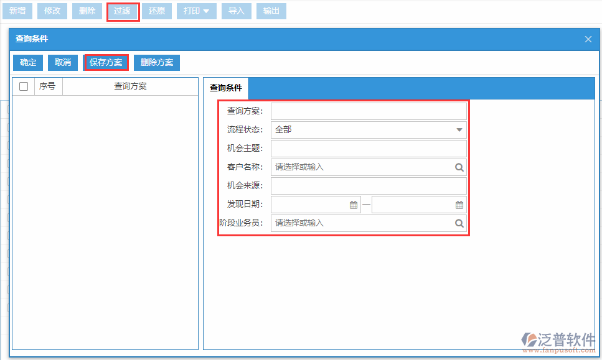The width and height of the screenshot is (602, 360).
Task: Expand the 打印 print dropdown arrow
Action: (x=206, y=11)
